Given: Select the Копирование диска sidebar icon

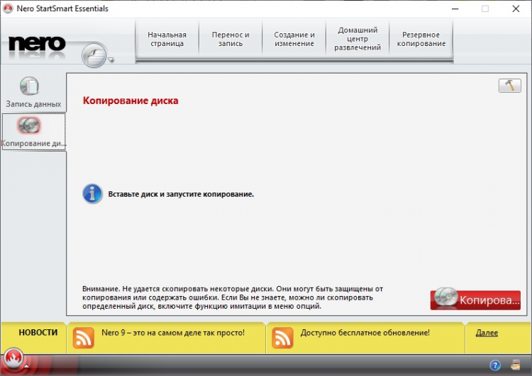Looking at the screenshot, I should pyautogui.click(x=30, y=125).
